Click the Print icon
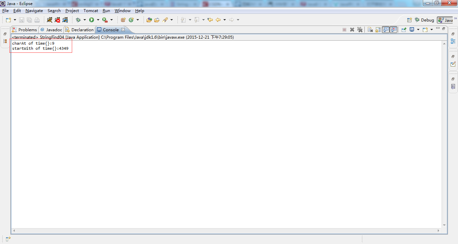Viewport: 458px width, 244px height. pyautogui.click(x=37, y=20)
